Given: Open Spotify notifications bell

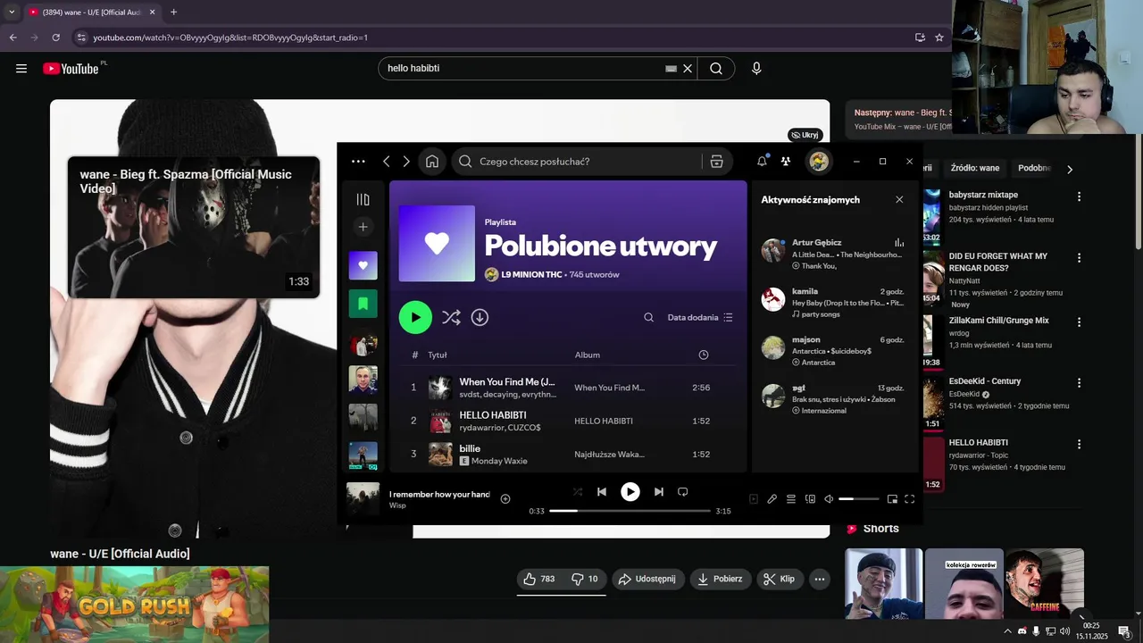Looking at the screenshot, I should [762, 162].
